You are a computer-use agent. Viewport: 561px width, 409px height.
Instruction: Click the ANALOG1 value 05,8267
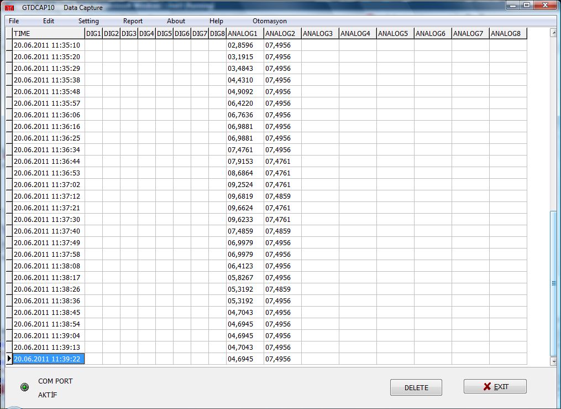tap(245, 277)
